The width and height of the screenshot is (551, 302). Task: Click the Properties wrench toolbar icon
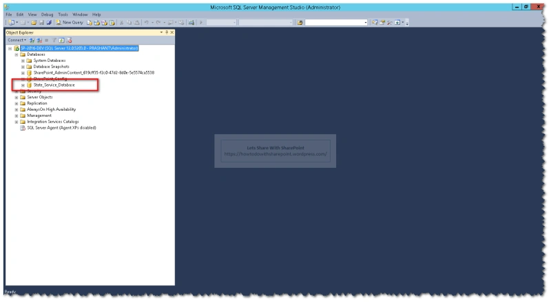(390, 23)
